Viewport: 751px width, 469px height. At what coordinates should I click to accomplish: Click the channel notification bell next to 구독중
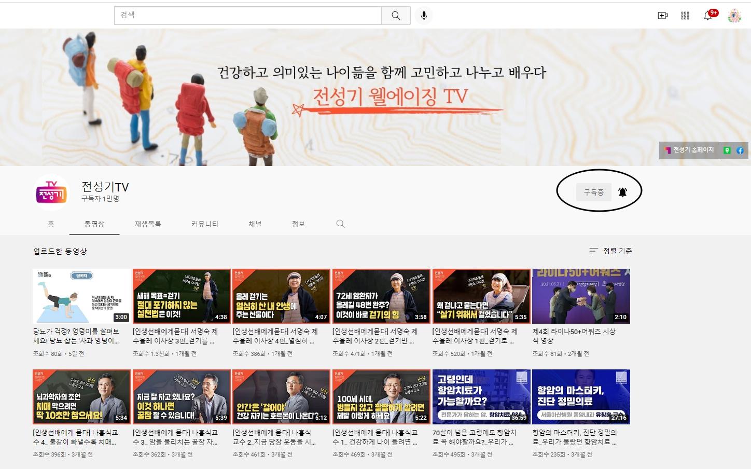(623, 192)
